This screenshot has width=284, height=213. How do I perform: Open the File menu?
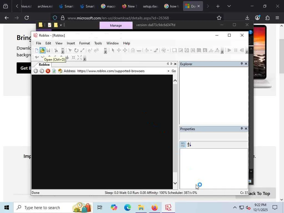tap(39, 43)
